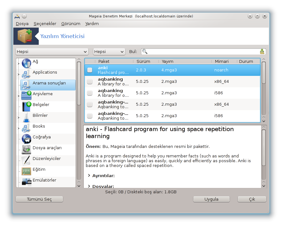Expand the Books category tree arrow
Image resolution: width=282 pixels, height=226 pixels.
click(x=18, y=128)
